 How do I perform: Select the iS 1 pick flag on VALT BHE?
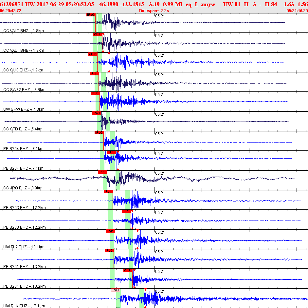pos(97,34)
